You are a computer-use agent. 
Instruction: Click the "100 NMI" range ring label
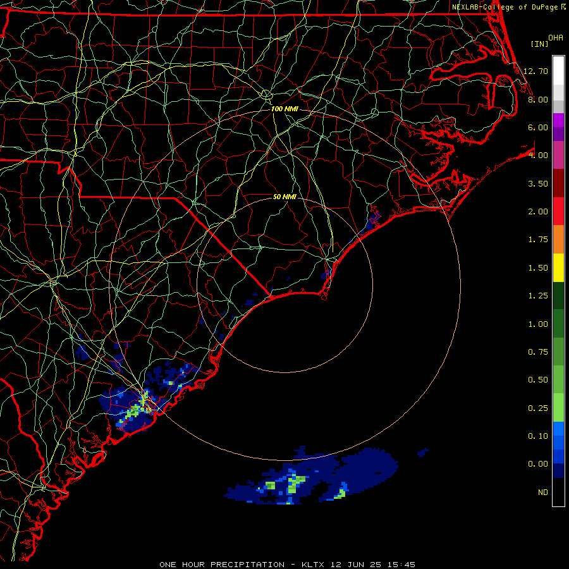coord(284,109)
